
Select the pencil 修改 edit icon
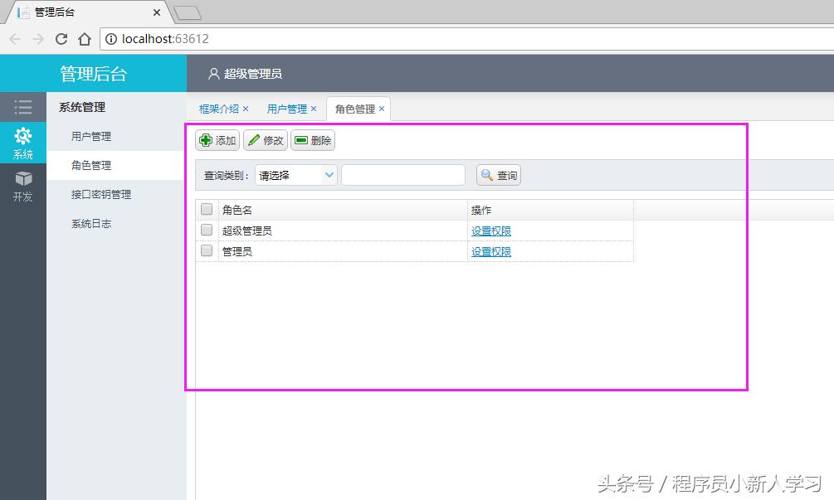[254, 140]
